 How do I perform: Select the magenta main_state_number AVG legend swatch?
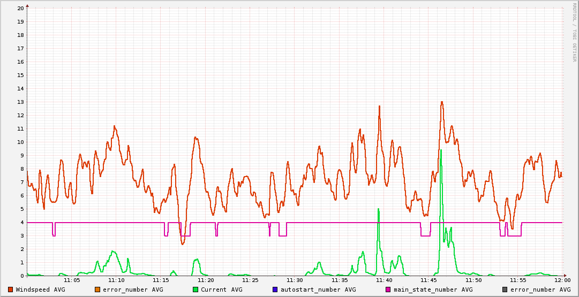388,290
